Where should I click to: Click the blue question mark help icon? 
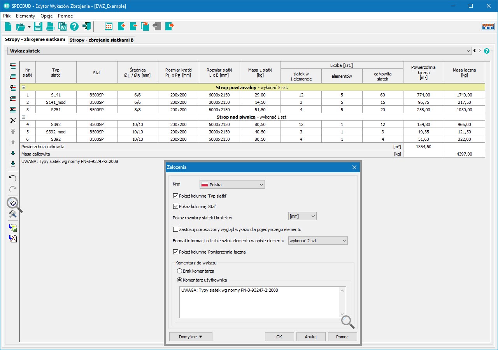74,26
